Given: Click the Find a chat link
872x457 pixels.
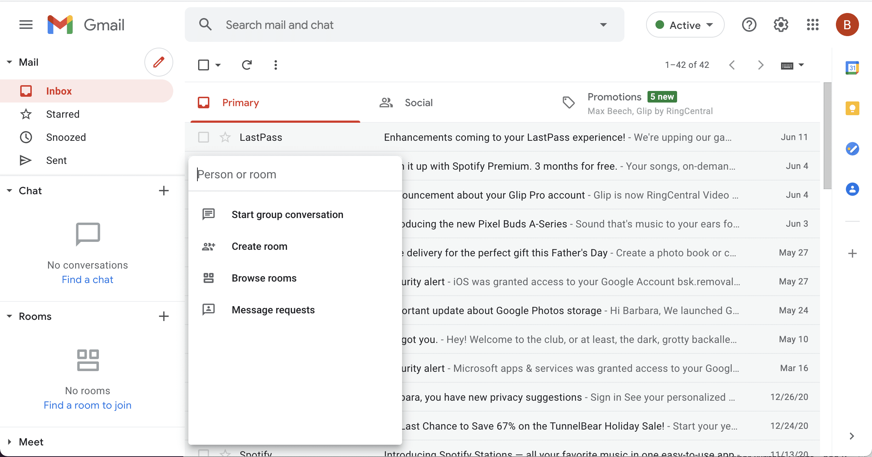Looking at the screenshot, I should 87,279.
